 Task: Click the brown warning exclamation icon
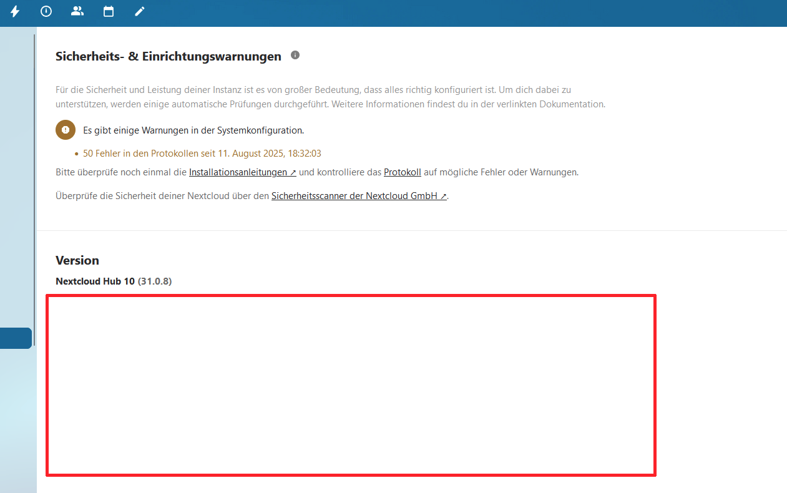point(66,130)
